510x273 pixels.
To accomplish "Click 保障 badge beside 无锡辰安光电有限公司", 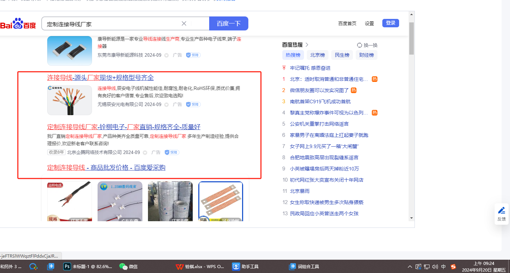I will (x=193, y=104).
